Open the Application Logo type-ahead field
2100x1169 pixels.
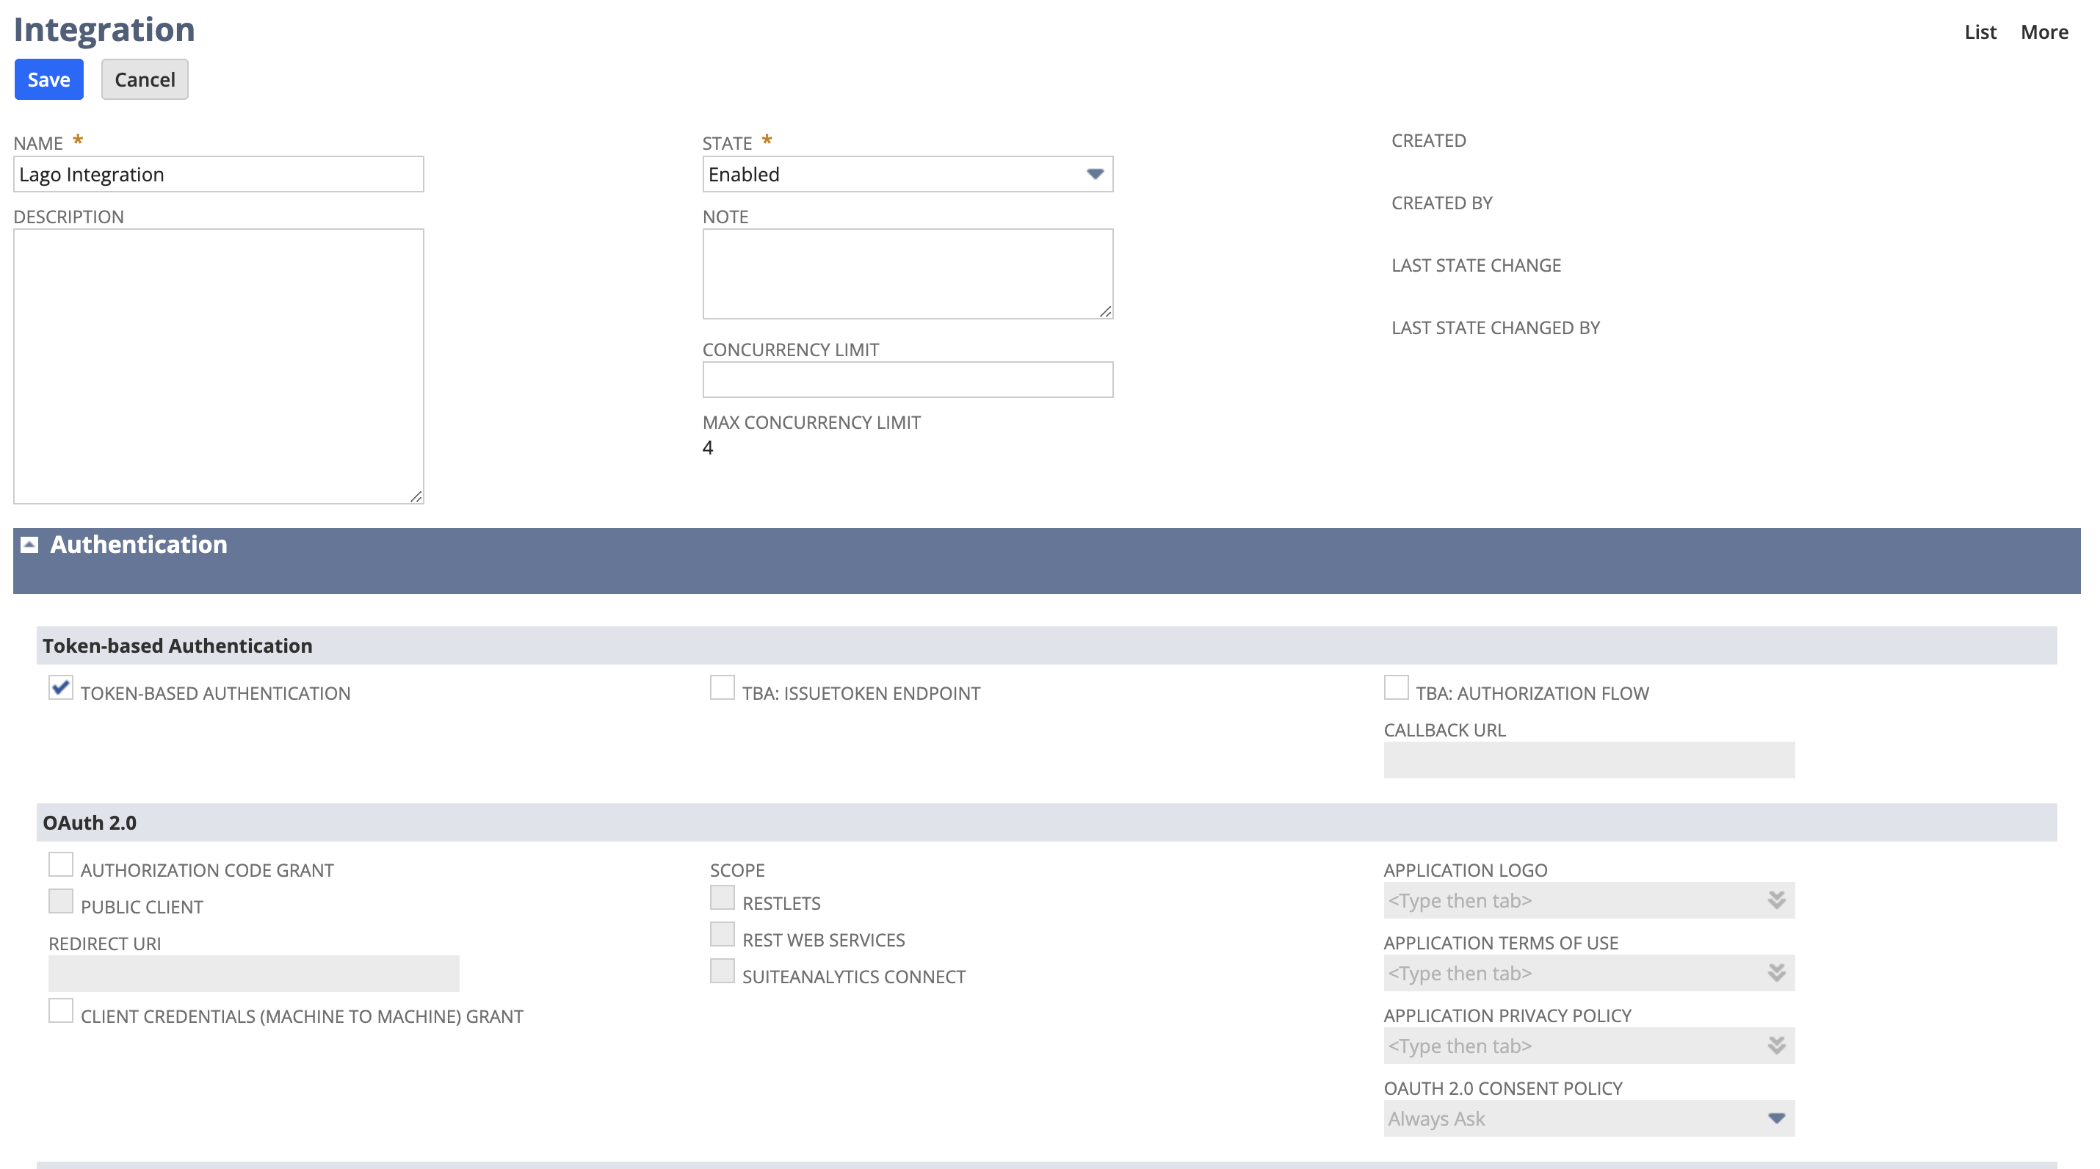coord(1589,900)
